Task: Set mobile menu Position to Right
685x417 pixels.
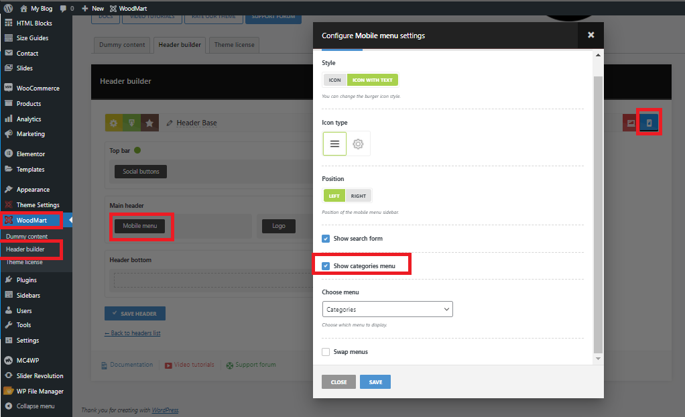Action: (358, 196)
